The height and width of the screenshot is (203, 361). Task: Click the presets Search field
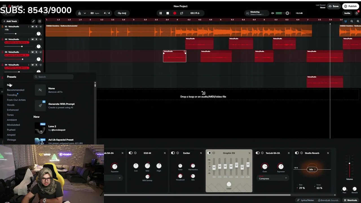coord(54,77)
